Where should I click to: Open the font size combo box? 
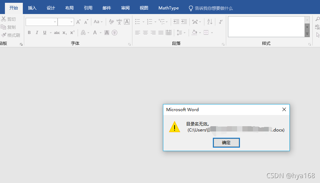tap(66, 22)
